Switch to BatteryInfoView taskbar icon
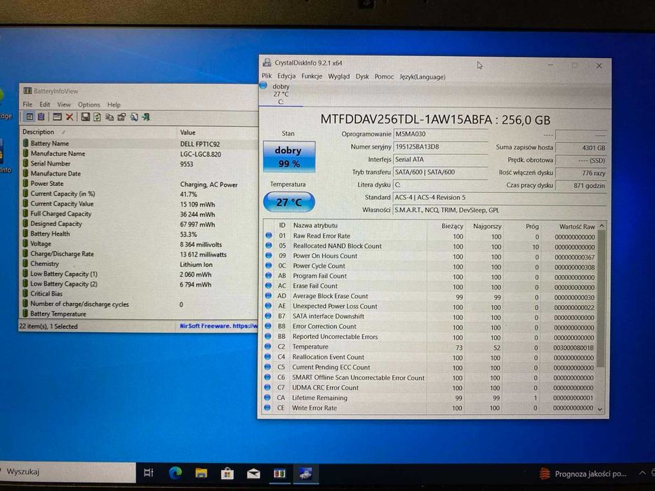655x491 pixels. pyautogui.click(x=279, y=473)
